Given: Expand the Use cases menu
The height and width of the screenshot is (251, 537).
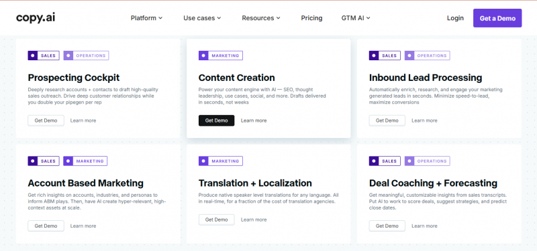Looking at the screenshot, I should coord(202,18).
